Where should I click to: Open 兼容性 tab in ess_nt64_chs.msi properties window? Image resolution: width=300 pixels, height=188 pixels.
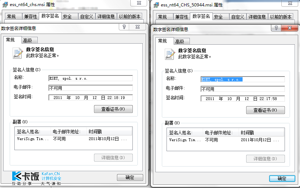[31, 16]
